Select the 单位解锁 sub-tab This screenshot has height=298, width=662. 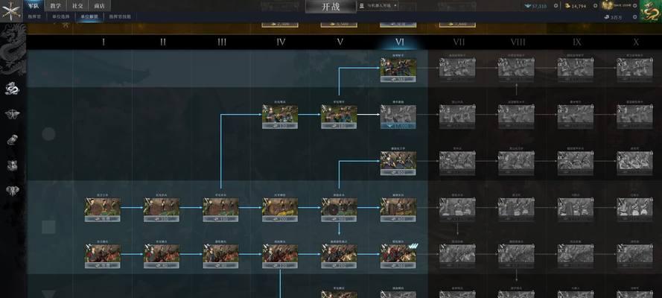pyautogui.click(x=90, y=16)
